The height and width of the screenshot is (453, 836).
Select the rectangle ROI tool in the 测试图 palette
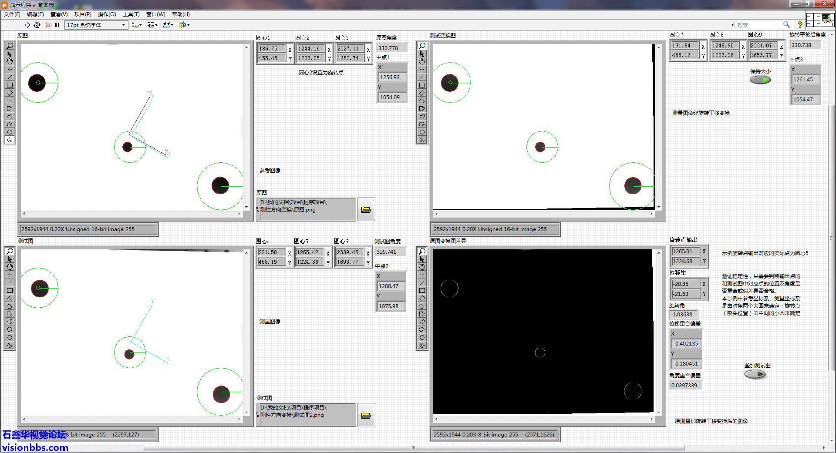click(x=10, y=291)
